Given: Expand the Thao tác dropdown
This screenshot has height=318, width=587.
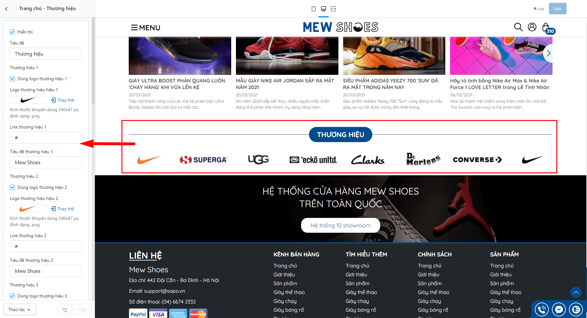Looking at the screenshot, I should tap(20, 310).
